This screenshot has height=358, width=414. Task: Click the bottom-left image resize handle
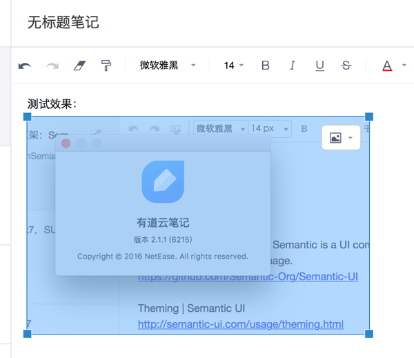(28, 334)
